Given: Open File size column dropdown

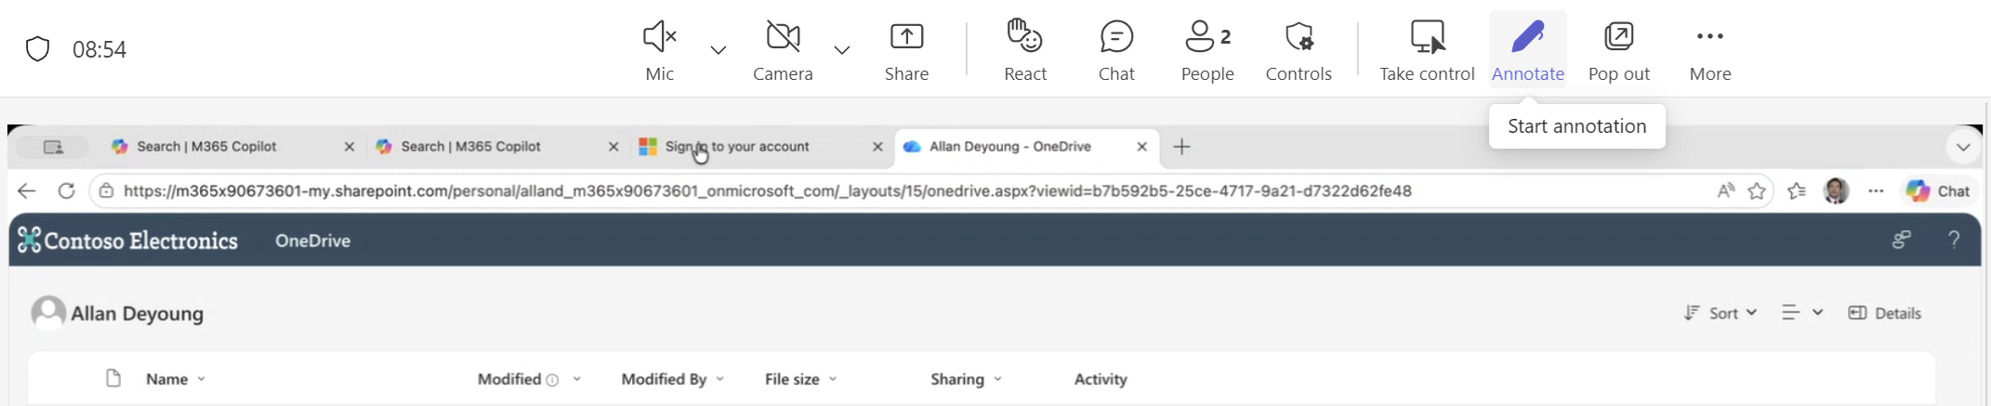Looking at the screenshot, I should coord(833,379).
